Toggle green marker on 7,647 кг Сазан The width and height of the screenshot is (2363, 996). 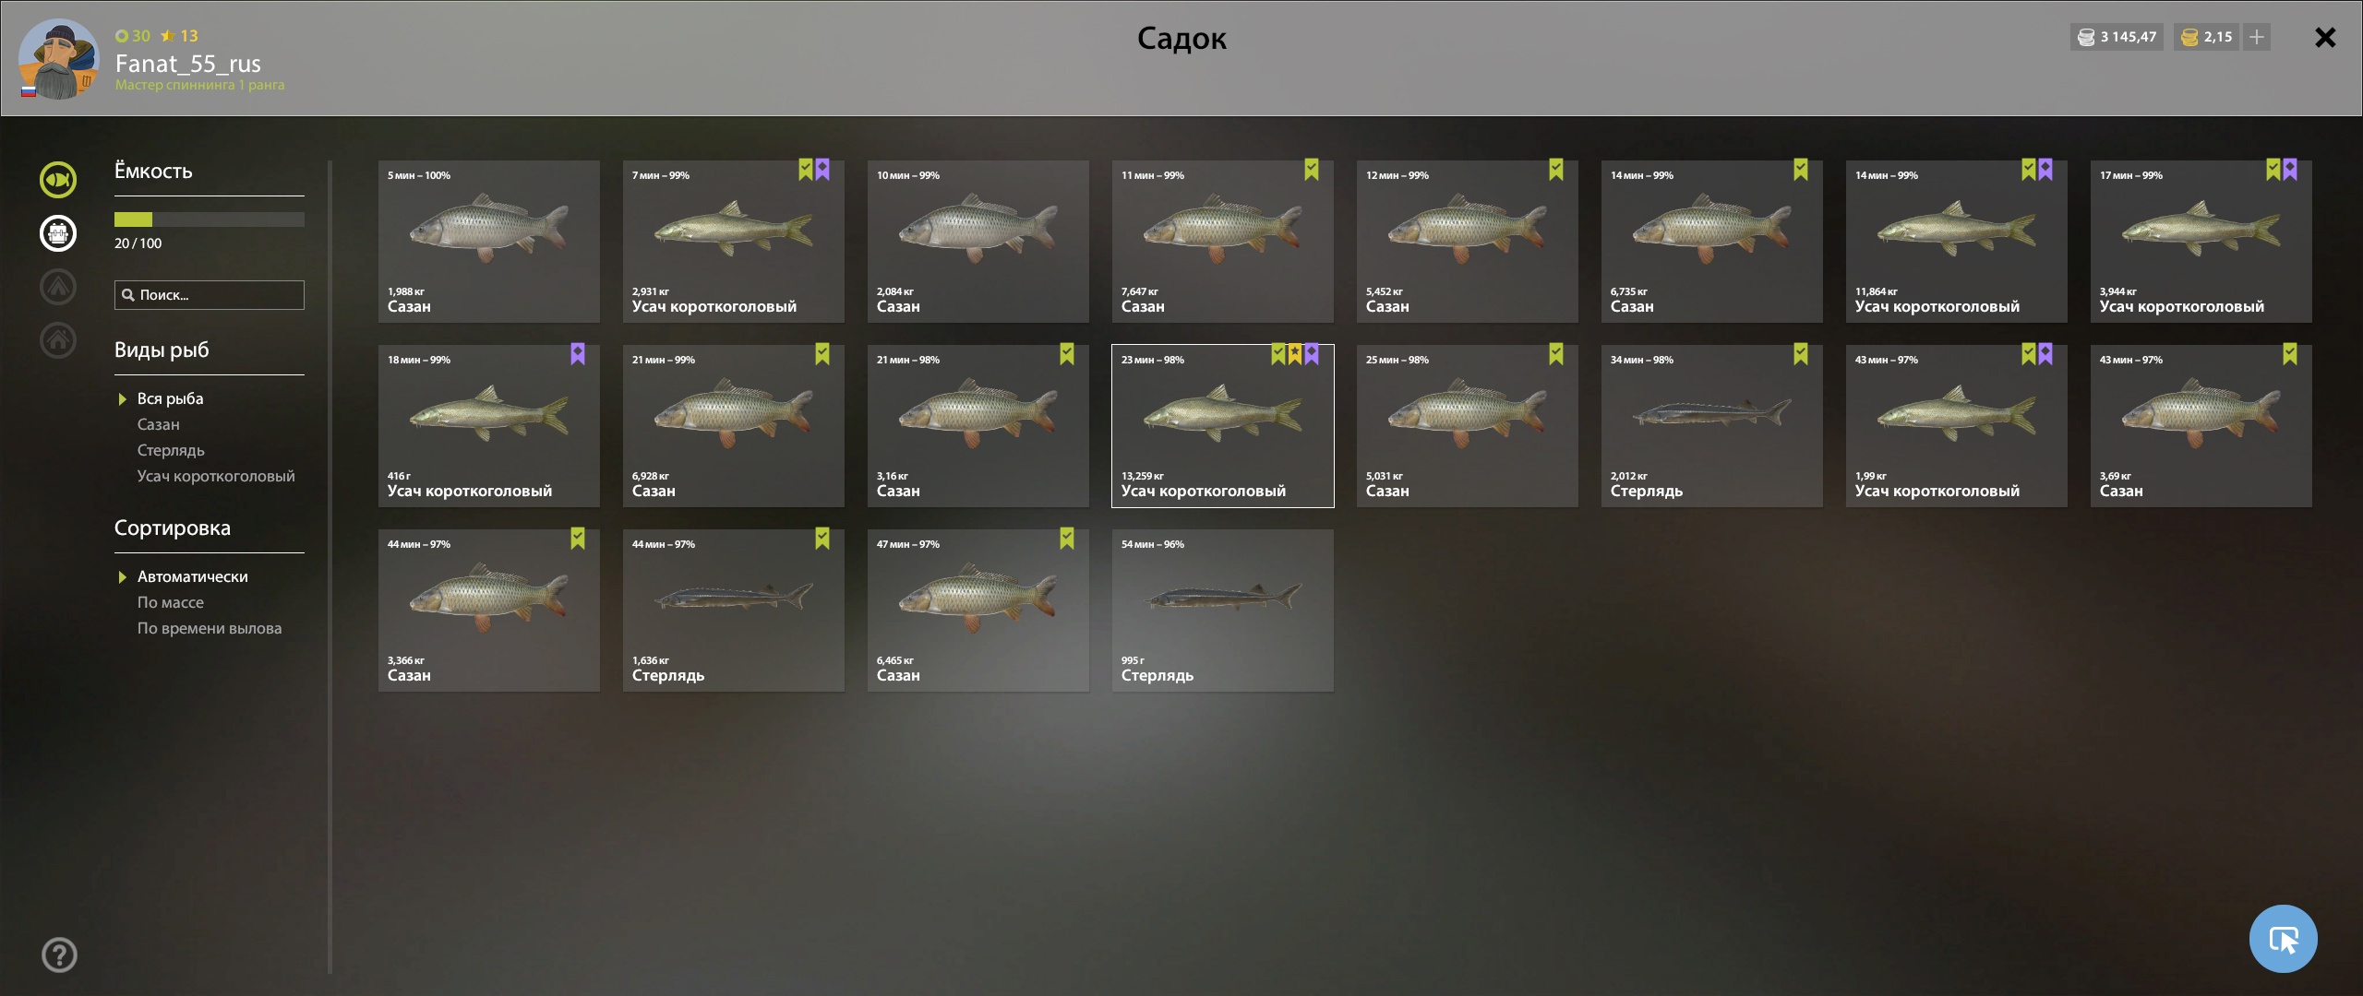[x=1312, y=170]
